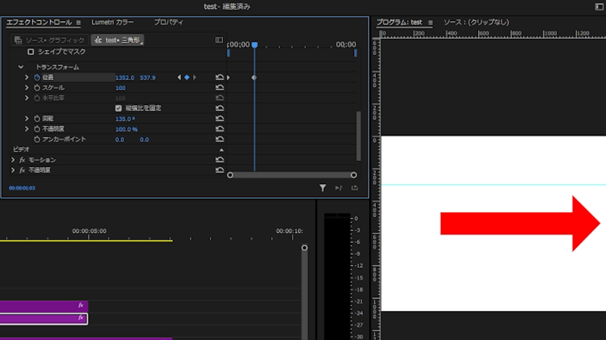This screenshot has height=340, width=606.
Task: Collapse the トランスフォーム section
Action: pyautogui.click(x=21, y=67)
